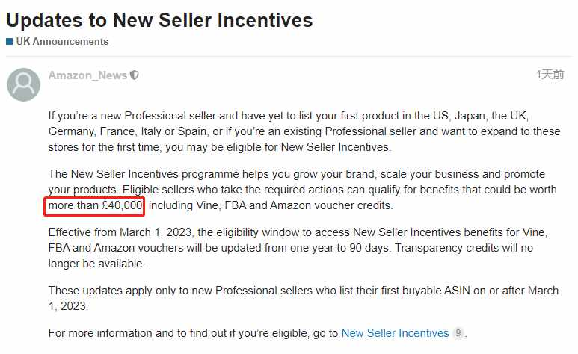
Task: Click the Amazon_News user avatar
Action: tap(24, 84)
